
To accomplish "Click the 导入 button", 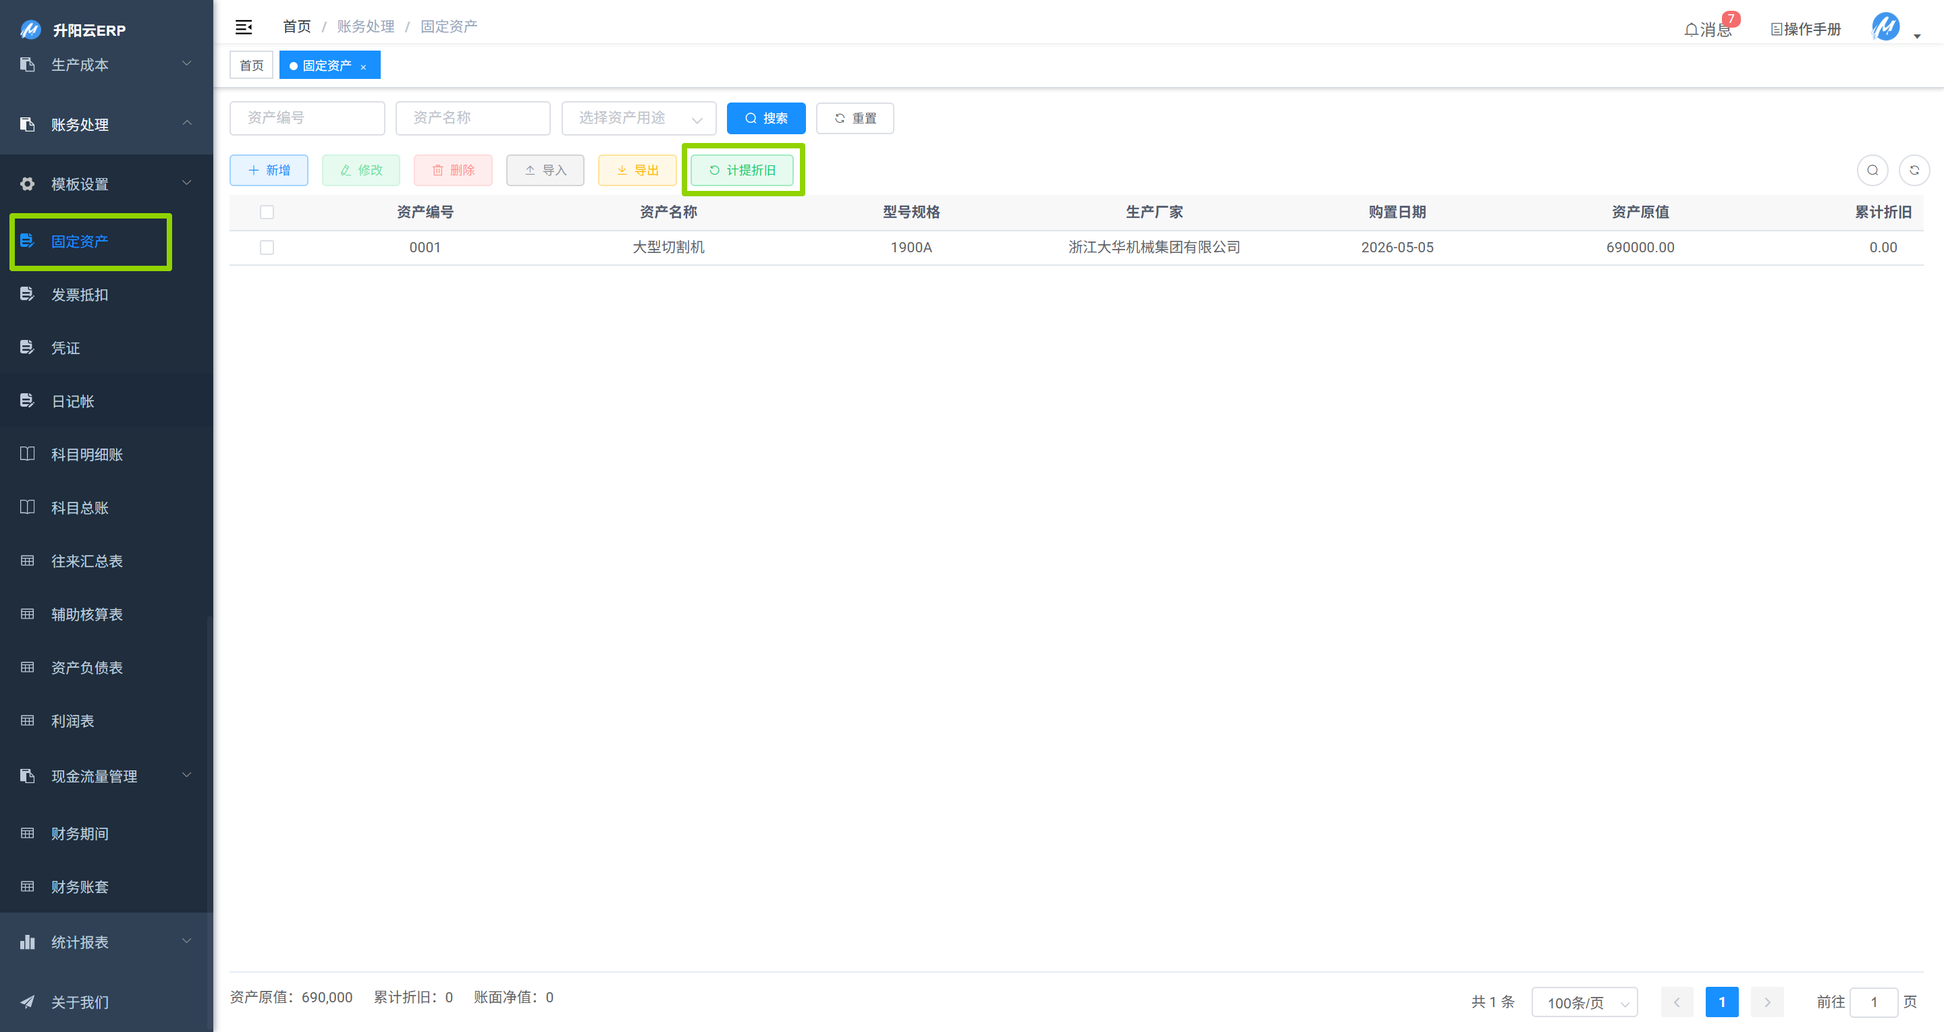I will coord(545,171).
